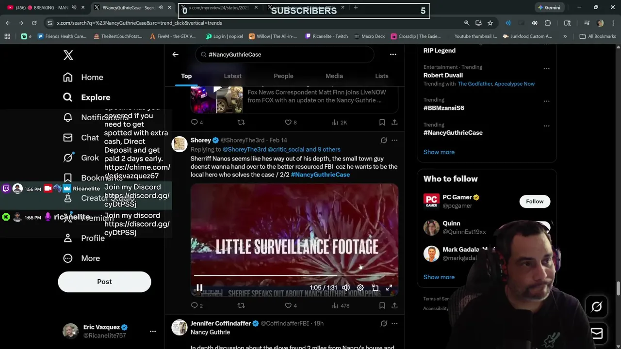Switch to the Media tab
The image size is (621, 349).
334,76
